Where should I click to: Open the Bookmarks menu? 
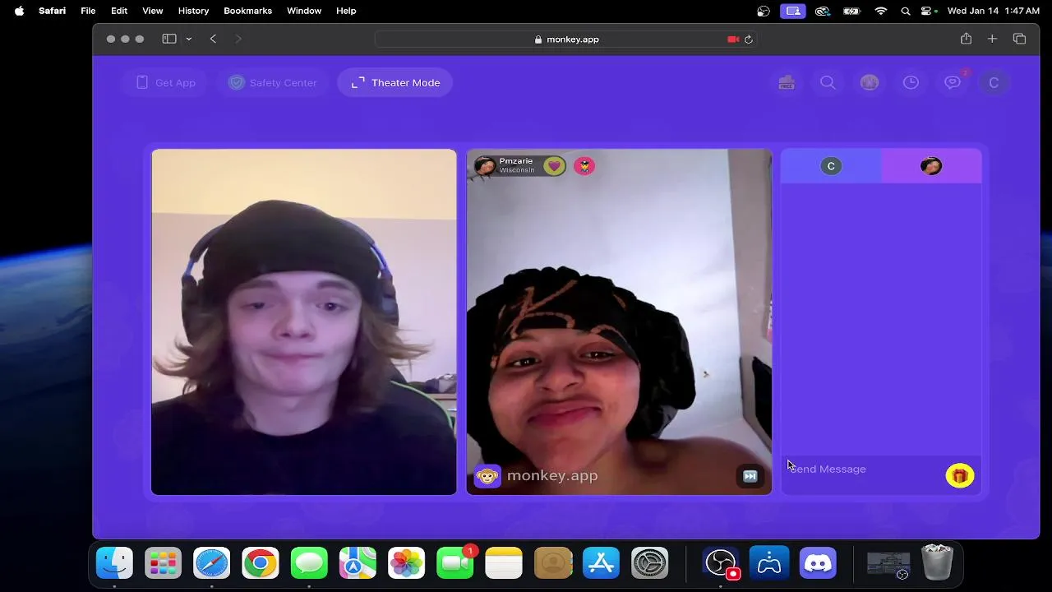pos(247,11)
